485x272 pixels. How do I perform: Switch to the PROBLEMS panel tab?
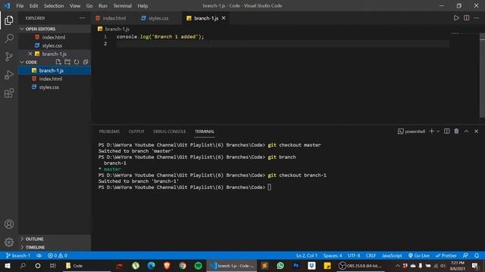(109, 131)
